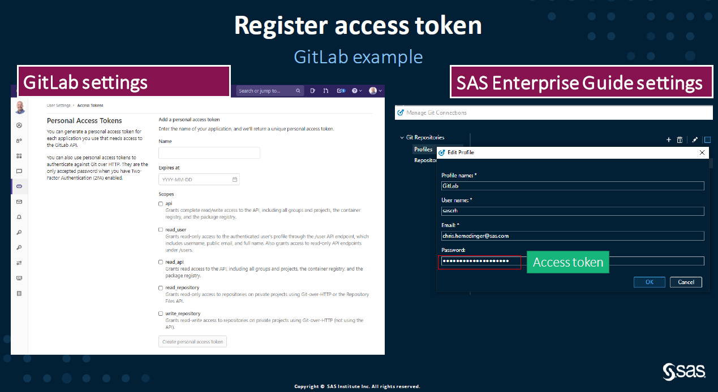718x392 pixels.
Task: Click the Access Tokens sidebar icon
Action: coord(19,186)
